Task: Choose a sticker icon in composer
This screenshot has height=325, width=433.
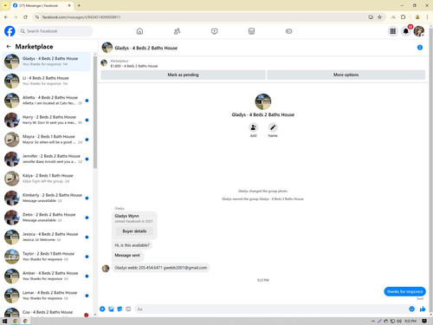Action: pos(120,309)
